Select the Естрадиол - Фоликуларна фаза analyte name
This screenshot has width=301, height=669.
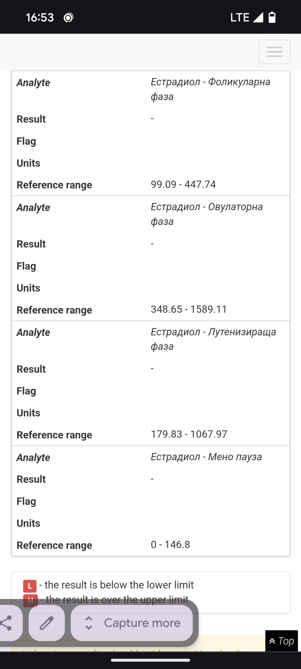[x=210, y=89]
